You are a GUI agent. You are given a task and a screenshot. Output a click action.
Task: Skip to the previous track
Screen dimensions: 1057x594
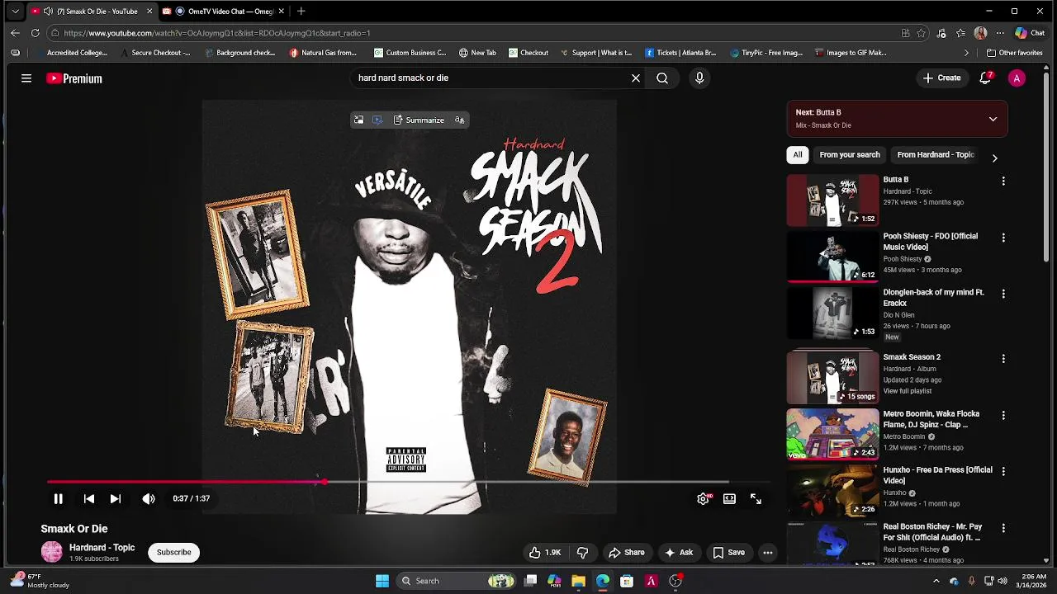[x=89, y=499]
